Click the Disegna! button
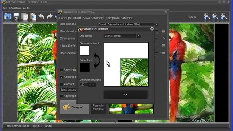The width and height of the screenshot is (233, 131). tap(75, 107)
